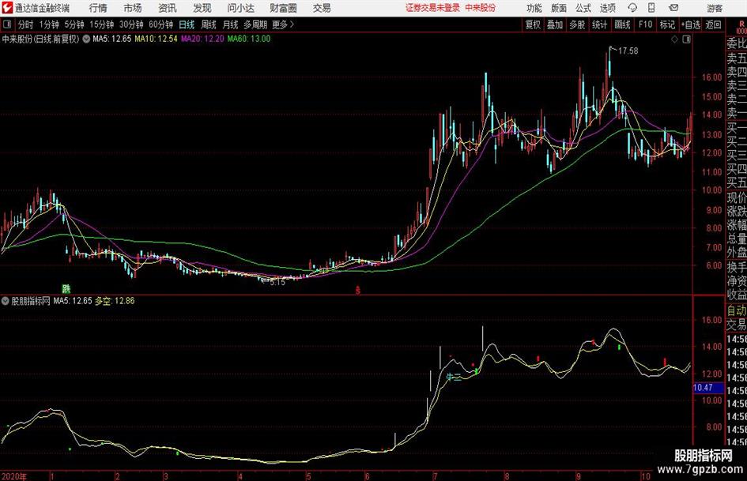Image resolution: width=747 pixels, height=481 pixels.
Task: Select the 日线 period tab
Action: (x=187, y=24)
